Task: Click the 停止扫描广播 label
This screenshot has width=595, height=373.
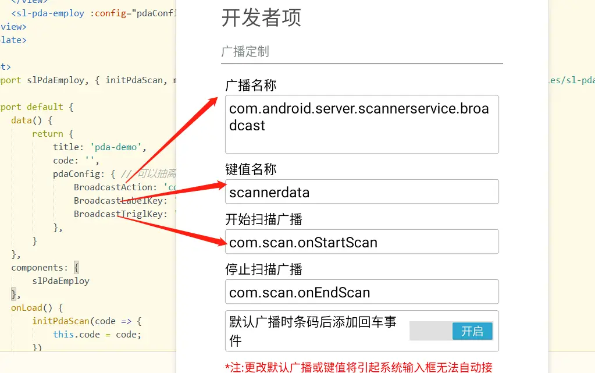Action: click(x=263, y=269)
